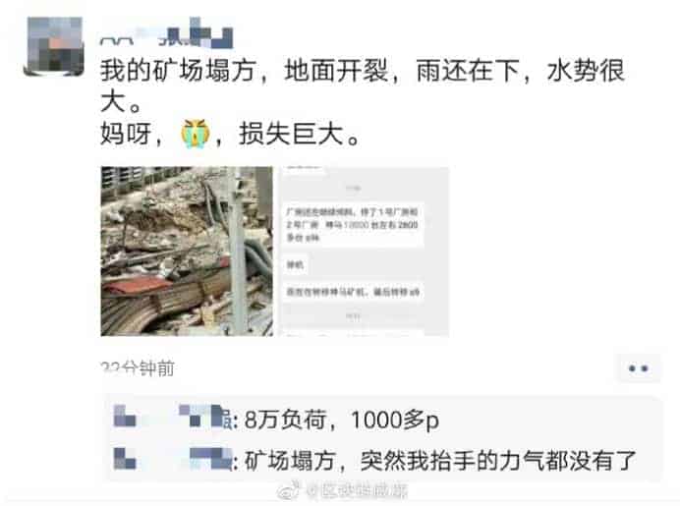Tap the short '停机' chat bubble in the thumbnail
This screenshot has width=680, height=506.
tap(296, 264)
